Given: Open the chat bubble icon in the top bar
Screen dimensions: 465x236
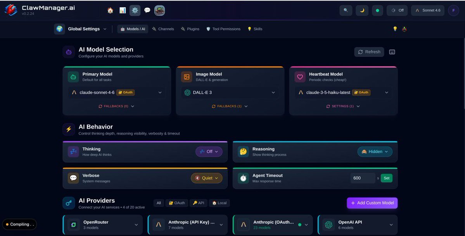Looking at the screenshot, I should (x=147, y=10).
